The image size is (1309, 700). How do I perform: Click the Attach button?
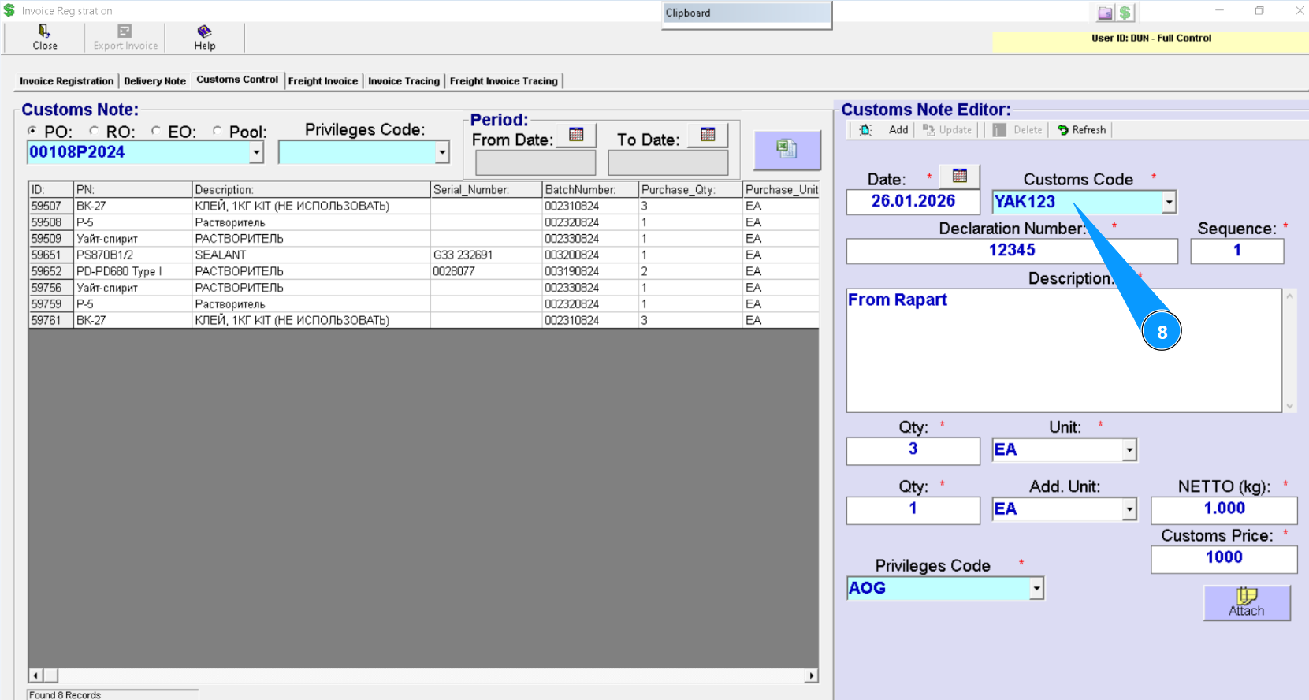pyautogui.click(x=1247, y=603)
